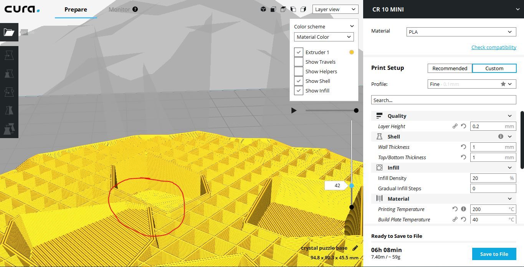
Task: Select the Rotate tool in left toolbar
Action: click(9, 92)
